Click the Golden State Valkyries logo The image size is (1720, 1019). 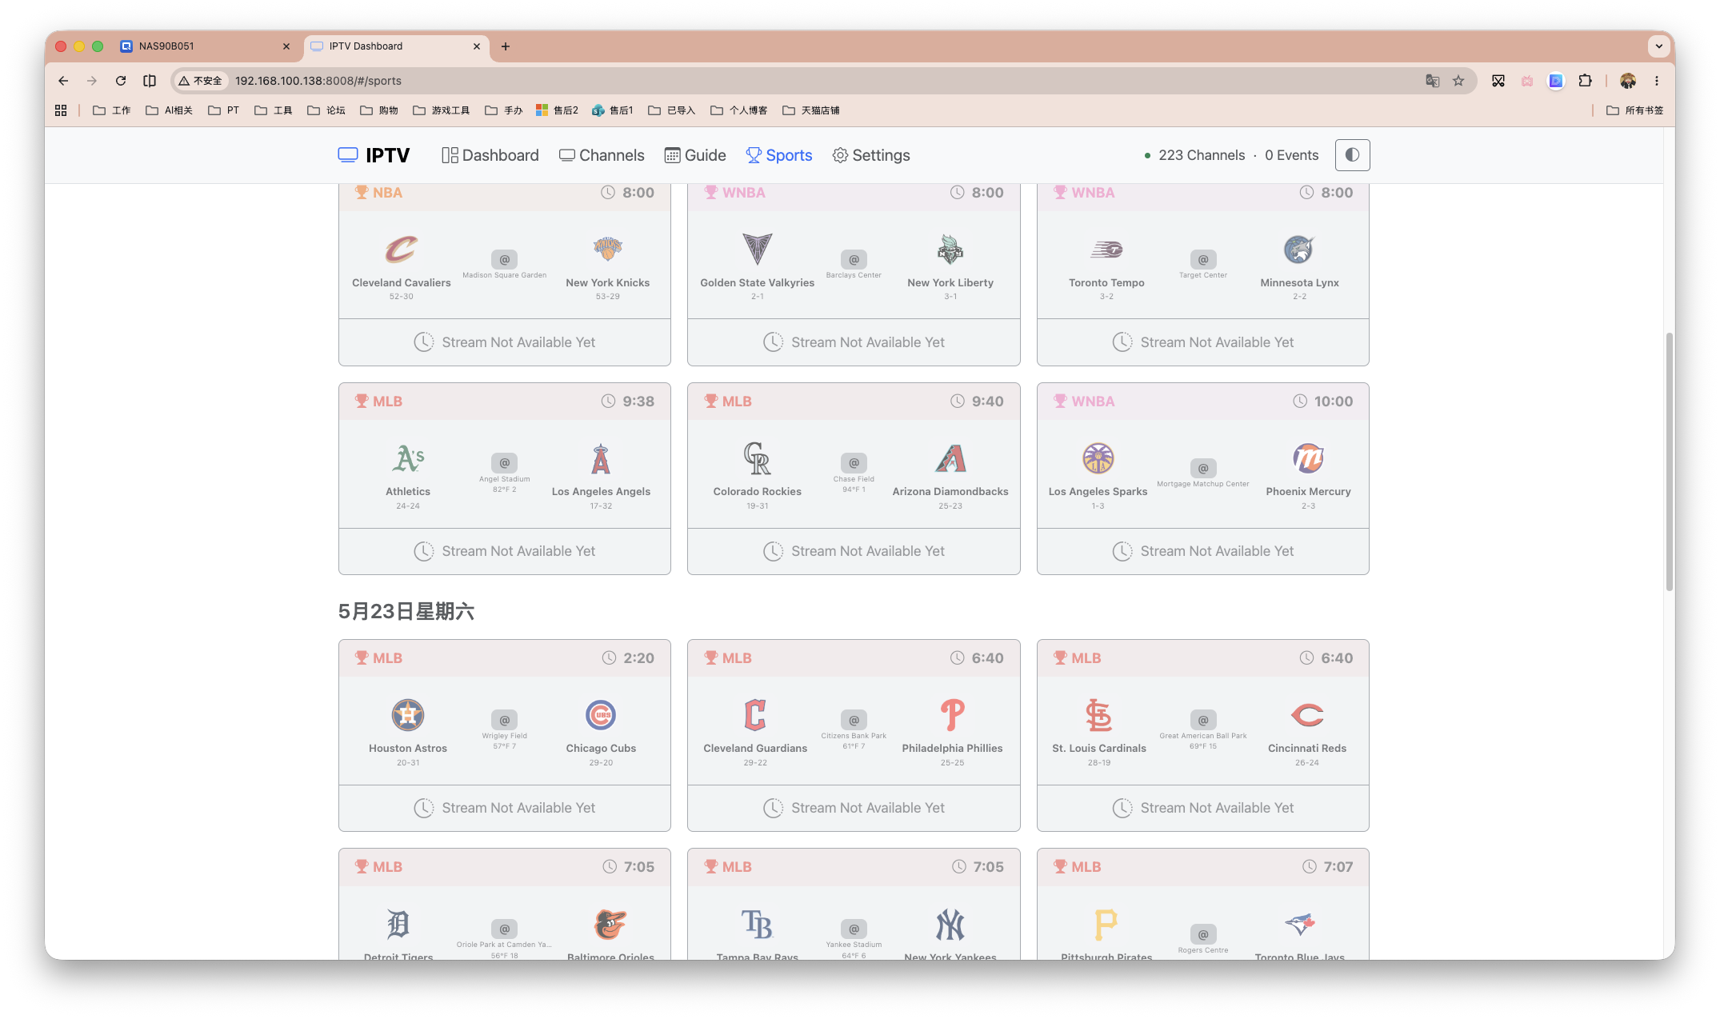(x=758, y=250)
